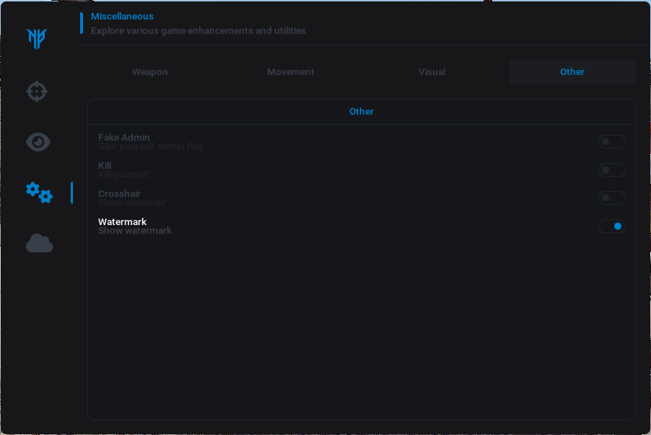This screenshot has height=435, width=651.
Task: Click the 'Explore various game enhancements' description
Action: pos(198,31)
